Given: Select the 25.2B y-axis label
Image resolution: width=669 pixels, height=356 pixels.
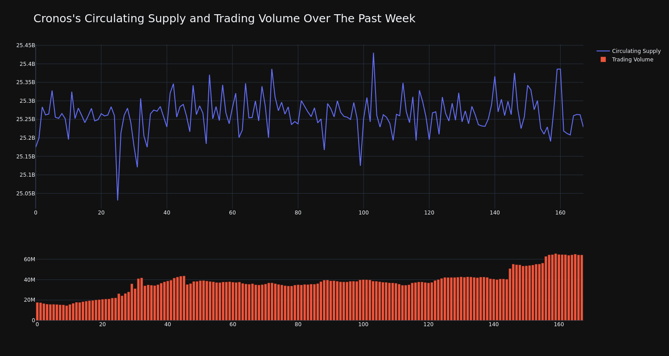Looking at the screenshot, I should pyautogui.click(x=27, y=138).
